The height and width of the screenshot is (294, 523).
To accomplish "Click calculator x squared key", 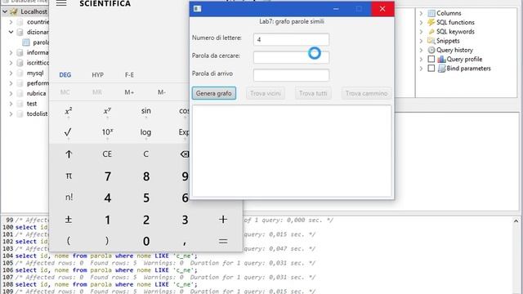I will coord(69,111).
